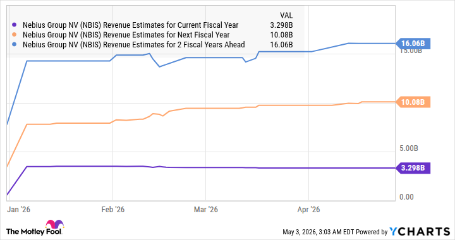Click the Feb '26 axis label

pyautogui.click(x=113, y=209)
